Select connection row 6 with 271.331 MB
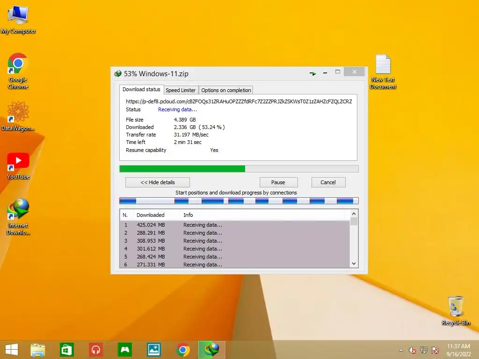The height and width of the screenshot is (359, 479). click(235, 265)
